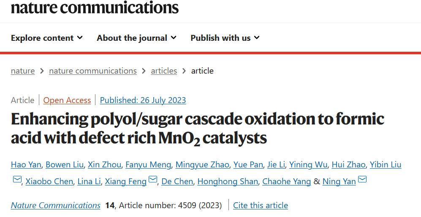
Task: Navigate to the articles breadcrumb
Action: point(164,71)
